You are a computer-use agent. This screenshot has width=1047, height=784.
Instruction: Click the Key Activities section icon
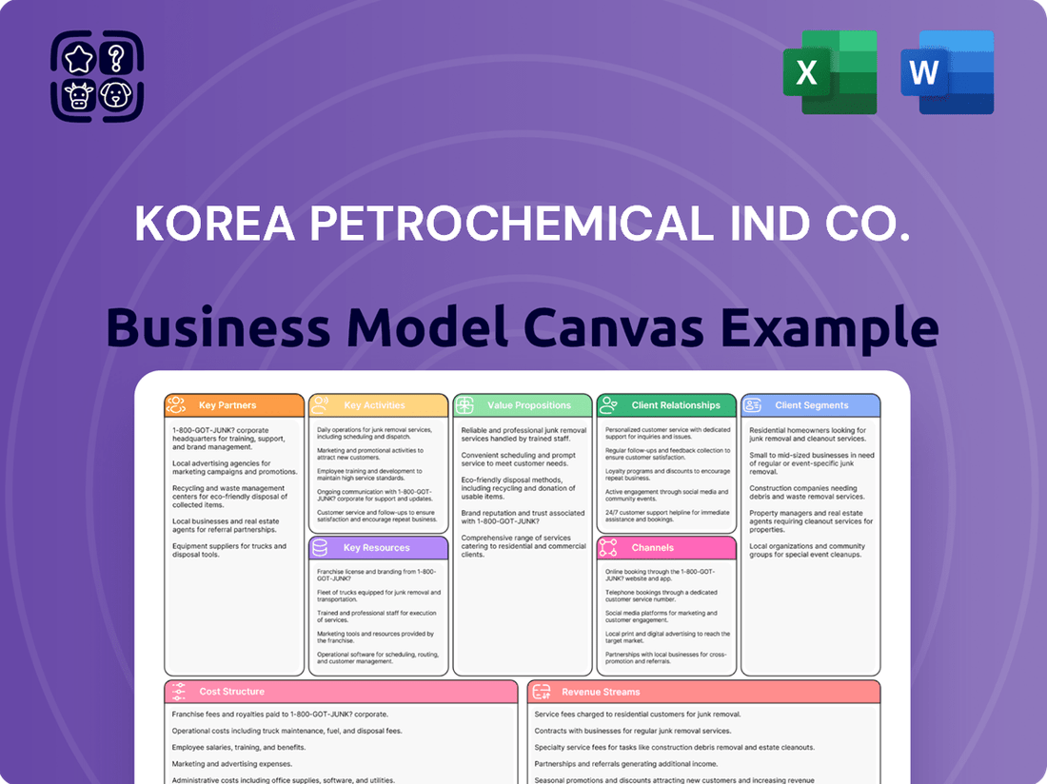(x=321, y=404)
